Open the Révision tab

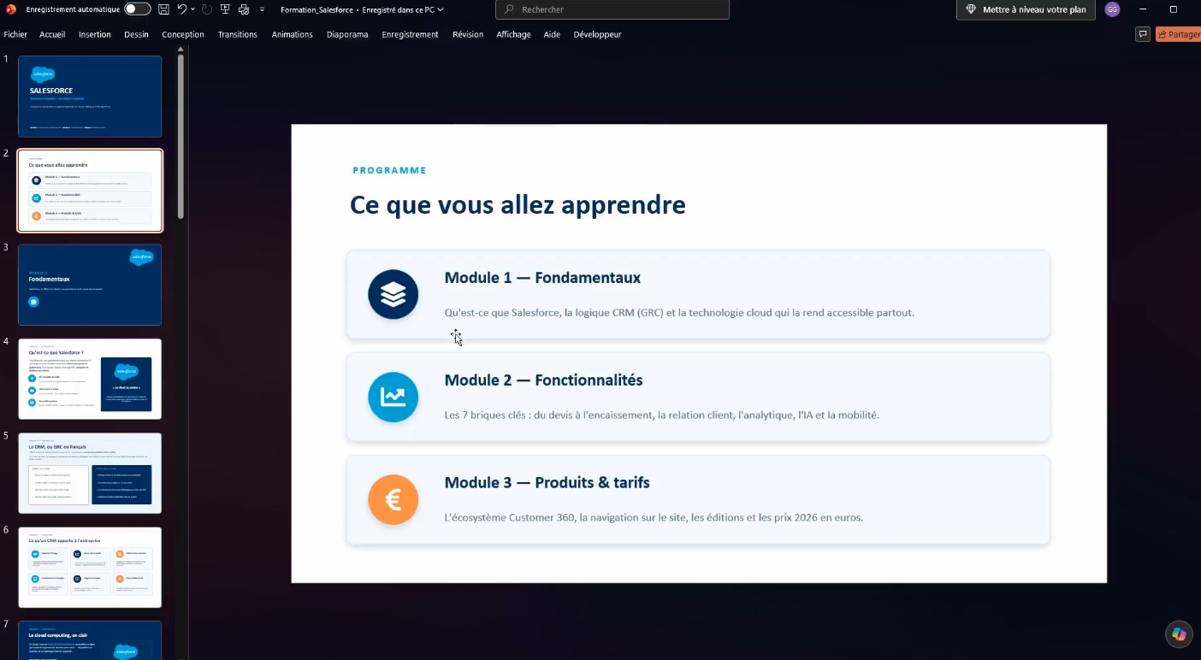click(x=468, y=35)
